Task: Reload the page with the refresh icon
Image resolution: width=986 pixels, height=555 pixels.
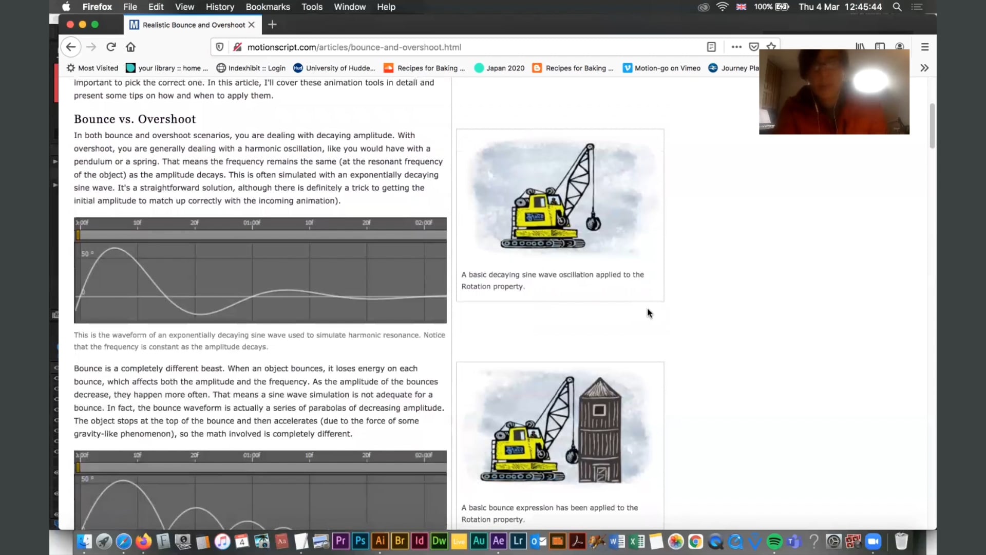Action: (111, 47)
